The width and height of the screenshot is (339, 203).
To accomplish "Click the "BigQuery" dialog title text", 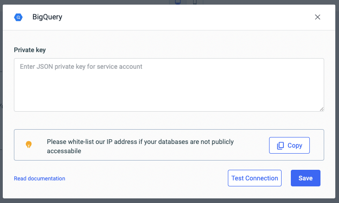I will coord(47,18).
